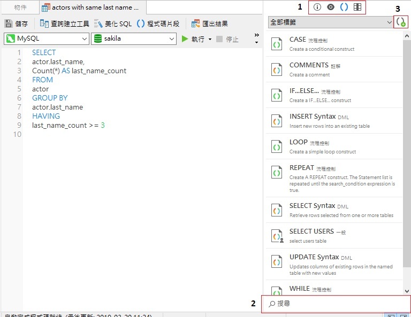Open the MySQL connection dropdown
This screenshot has width=411, height=317.
pos(47,39)
